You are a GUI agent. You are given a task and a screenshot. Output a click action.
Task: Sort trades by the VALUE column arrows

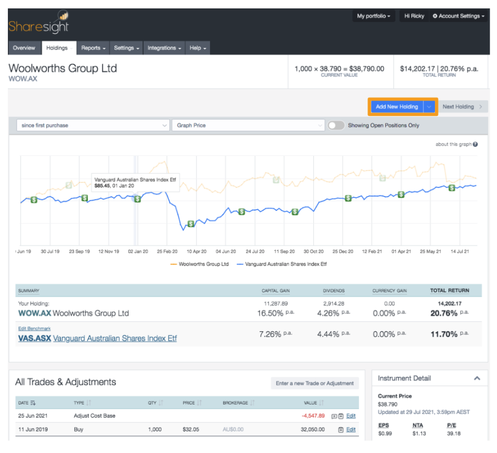pyautogui.click(x=321, y=403)
